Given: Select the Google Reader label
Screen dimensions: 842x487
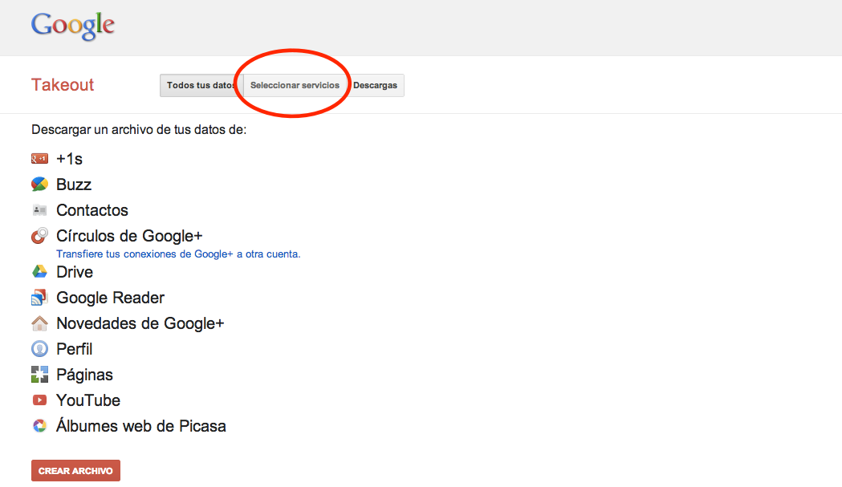Looking at the screenshot, I should 110,298.
